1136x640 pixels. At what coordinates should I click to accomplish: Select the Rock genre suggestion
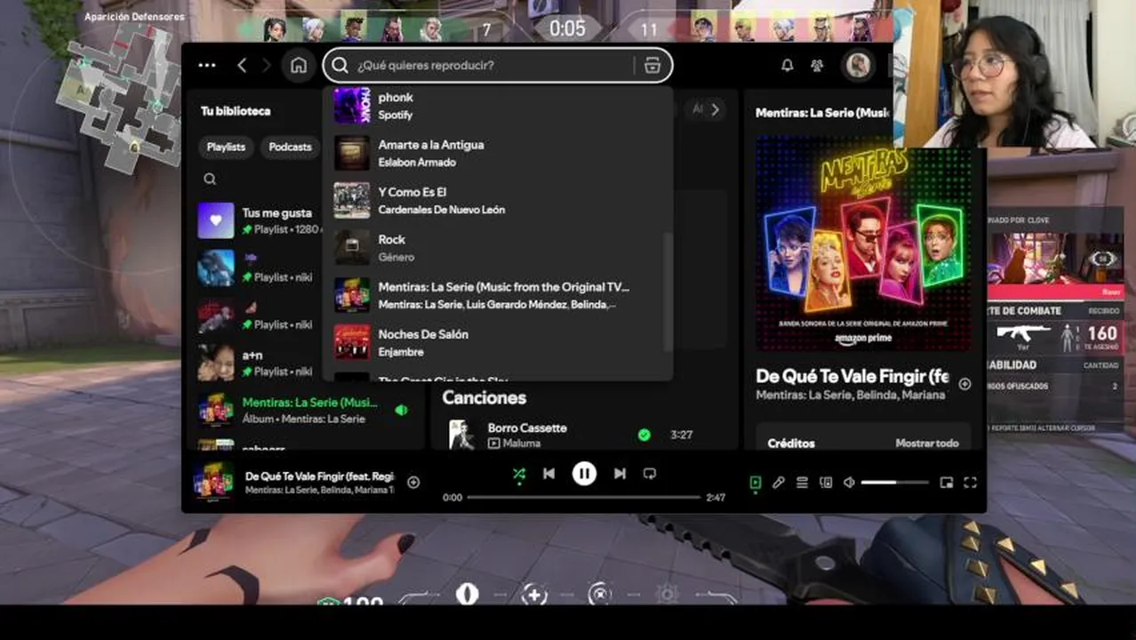coord(498,247)
